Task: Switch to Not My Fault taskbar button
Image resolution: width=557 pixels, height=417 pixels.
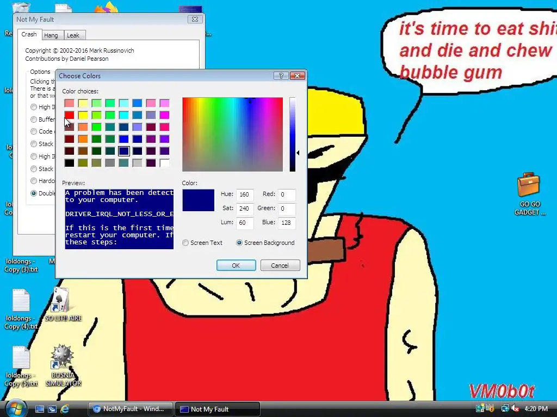Action: (x=218, y=409)
